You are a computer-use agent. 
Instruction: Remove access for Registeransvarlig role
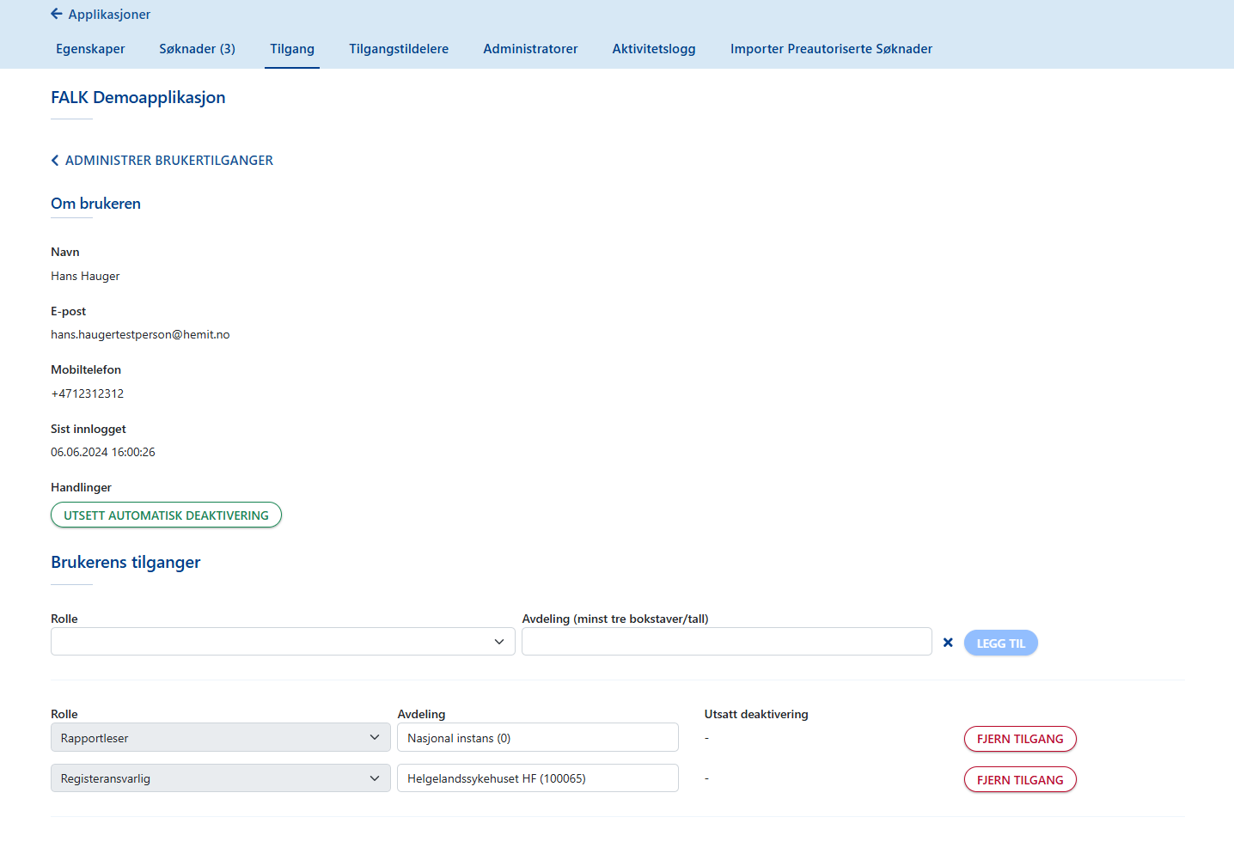pos(1020,780)
